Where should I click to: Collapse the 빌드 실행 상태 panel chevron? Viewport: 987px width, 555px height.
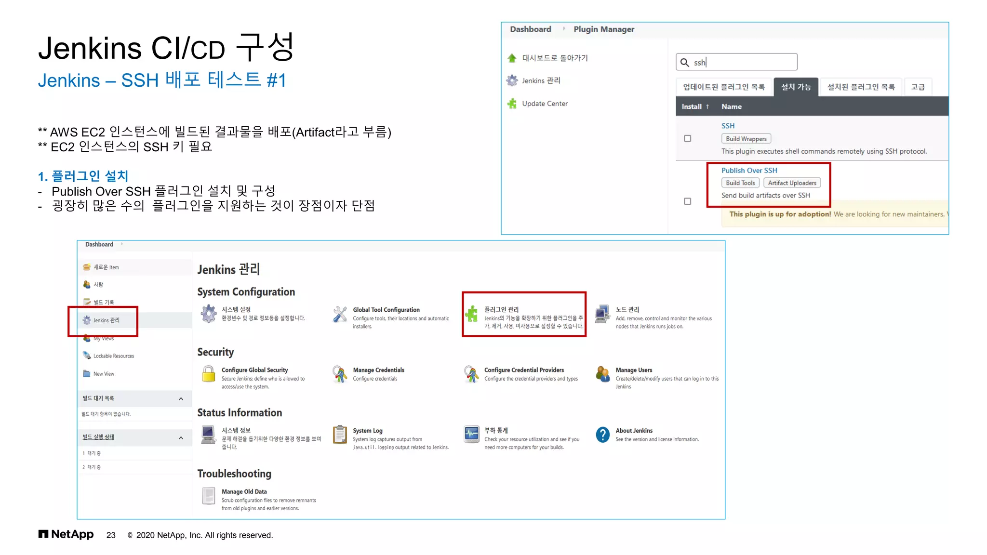[x=181, y=438]
